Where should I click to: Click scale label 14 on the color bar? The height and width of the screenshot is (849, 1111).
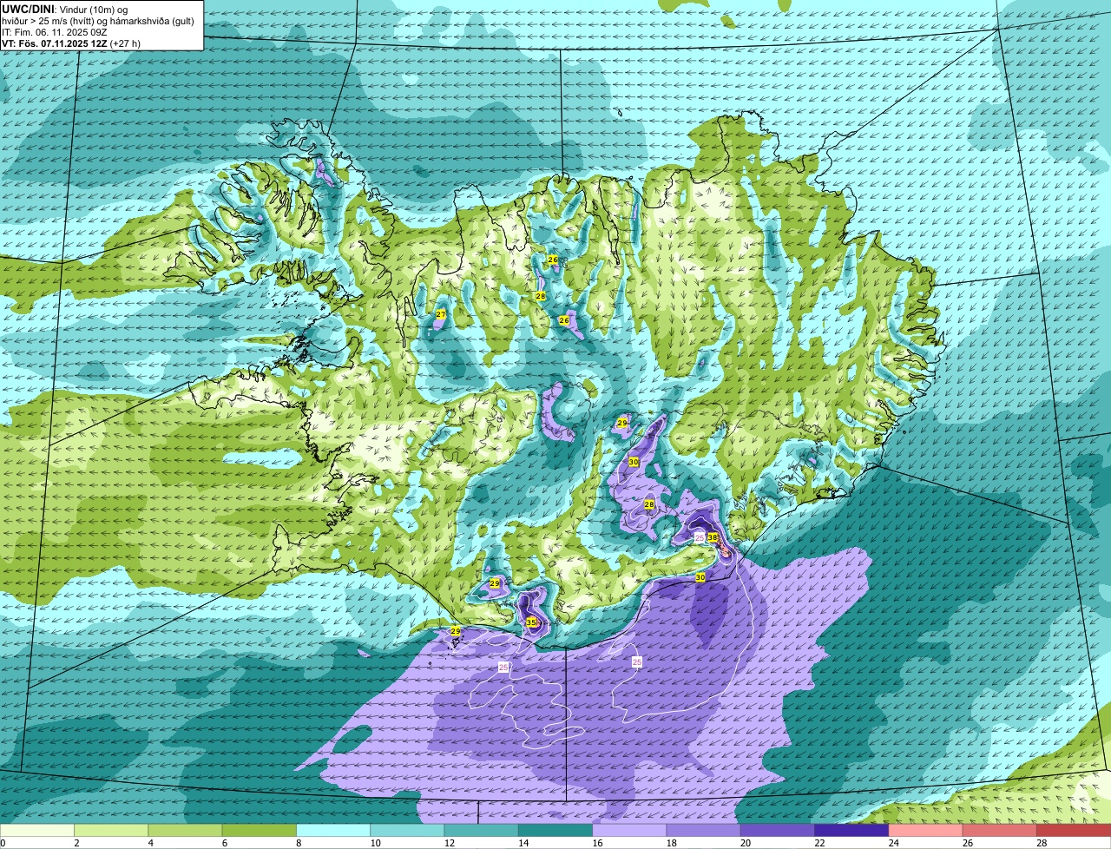click(x=523, y=843)
